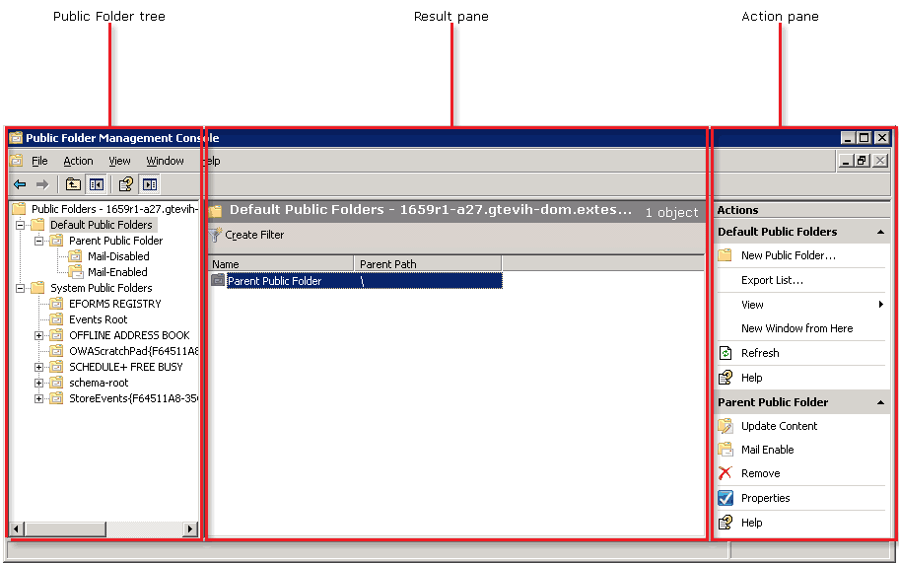Click the tree horizontal scrollbar right arrow

click(x=190, y=528)
